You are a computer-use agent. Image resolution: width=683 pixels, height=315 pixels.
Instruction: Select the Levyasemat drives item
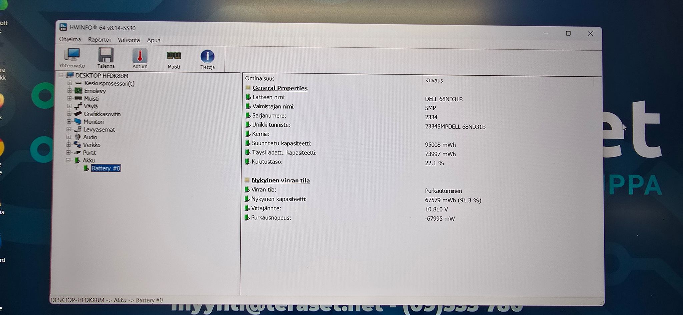99,130
